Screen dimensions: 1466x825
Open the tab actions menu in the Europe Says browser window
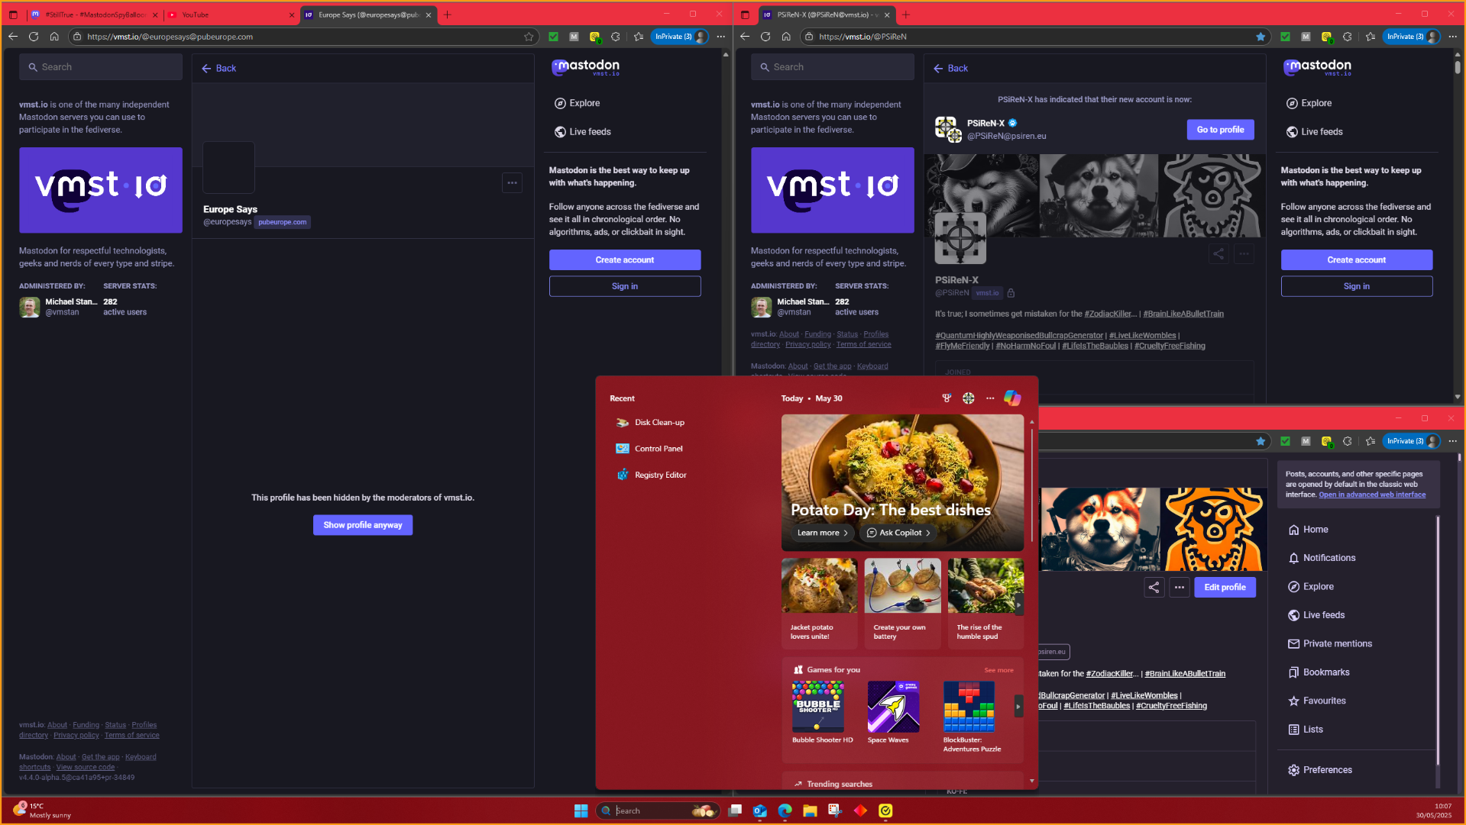pyautogui.click(x=13, y=15)
